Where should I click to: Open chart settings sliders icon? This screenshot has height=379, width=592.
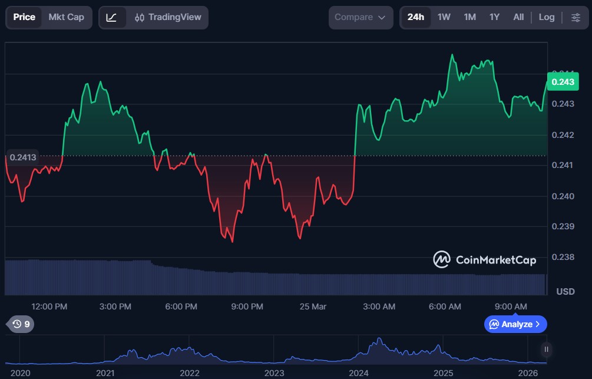click(x=576, y=18)
